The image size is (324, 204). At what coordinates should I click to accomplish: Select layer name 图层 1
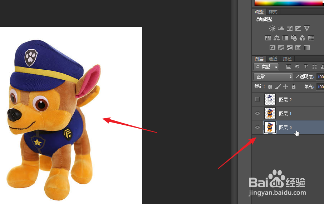coord(285,114)
